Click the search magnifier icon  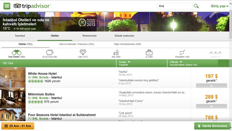coord(196,6)
